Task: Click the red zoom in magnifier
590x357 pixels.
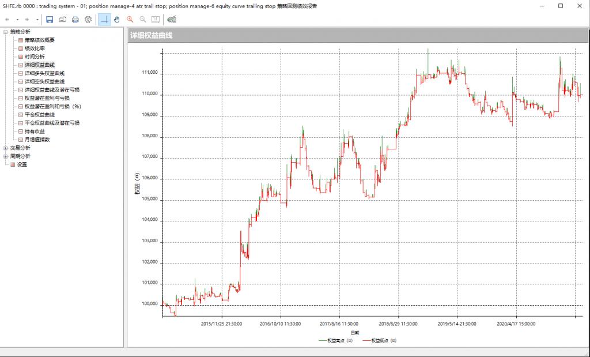Action: 130,20
